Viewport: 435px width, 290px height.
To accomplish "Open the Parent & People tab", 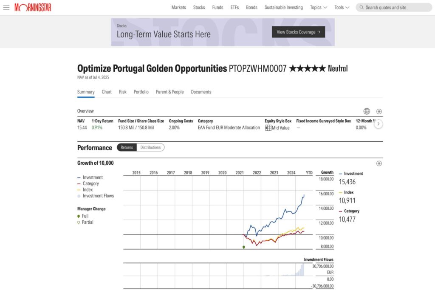I will (169, 92).
